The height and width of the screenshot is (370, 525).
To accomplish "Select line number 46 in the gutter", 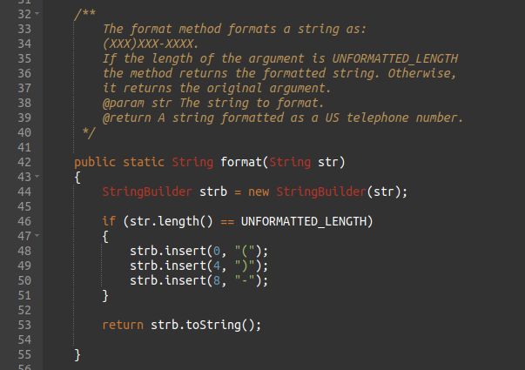I will coord(24,221).
